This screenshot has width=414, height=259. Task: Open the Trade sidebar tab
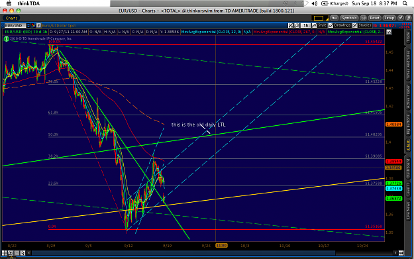pos(408,37)
